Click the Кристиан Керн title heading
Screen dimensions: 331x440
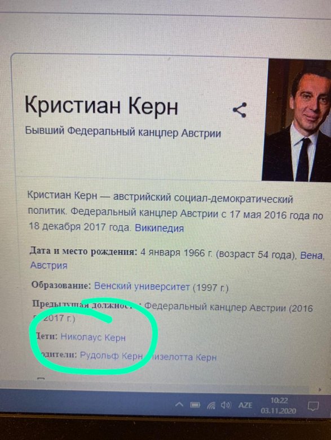coord(101,106)
